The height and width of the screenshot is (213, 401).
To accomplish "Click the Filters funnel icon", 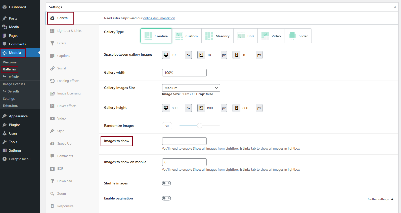I will point(52,43).
